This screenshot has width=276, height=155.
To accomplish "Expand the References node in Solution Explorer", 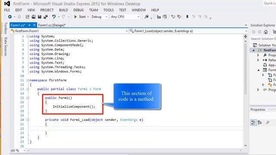I will pos(258,60).
